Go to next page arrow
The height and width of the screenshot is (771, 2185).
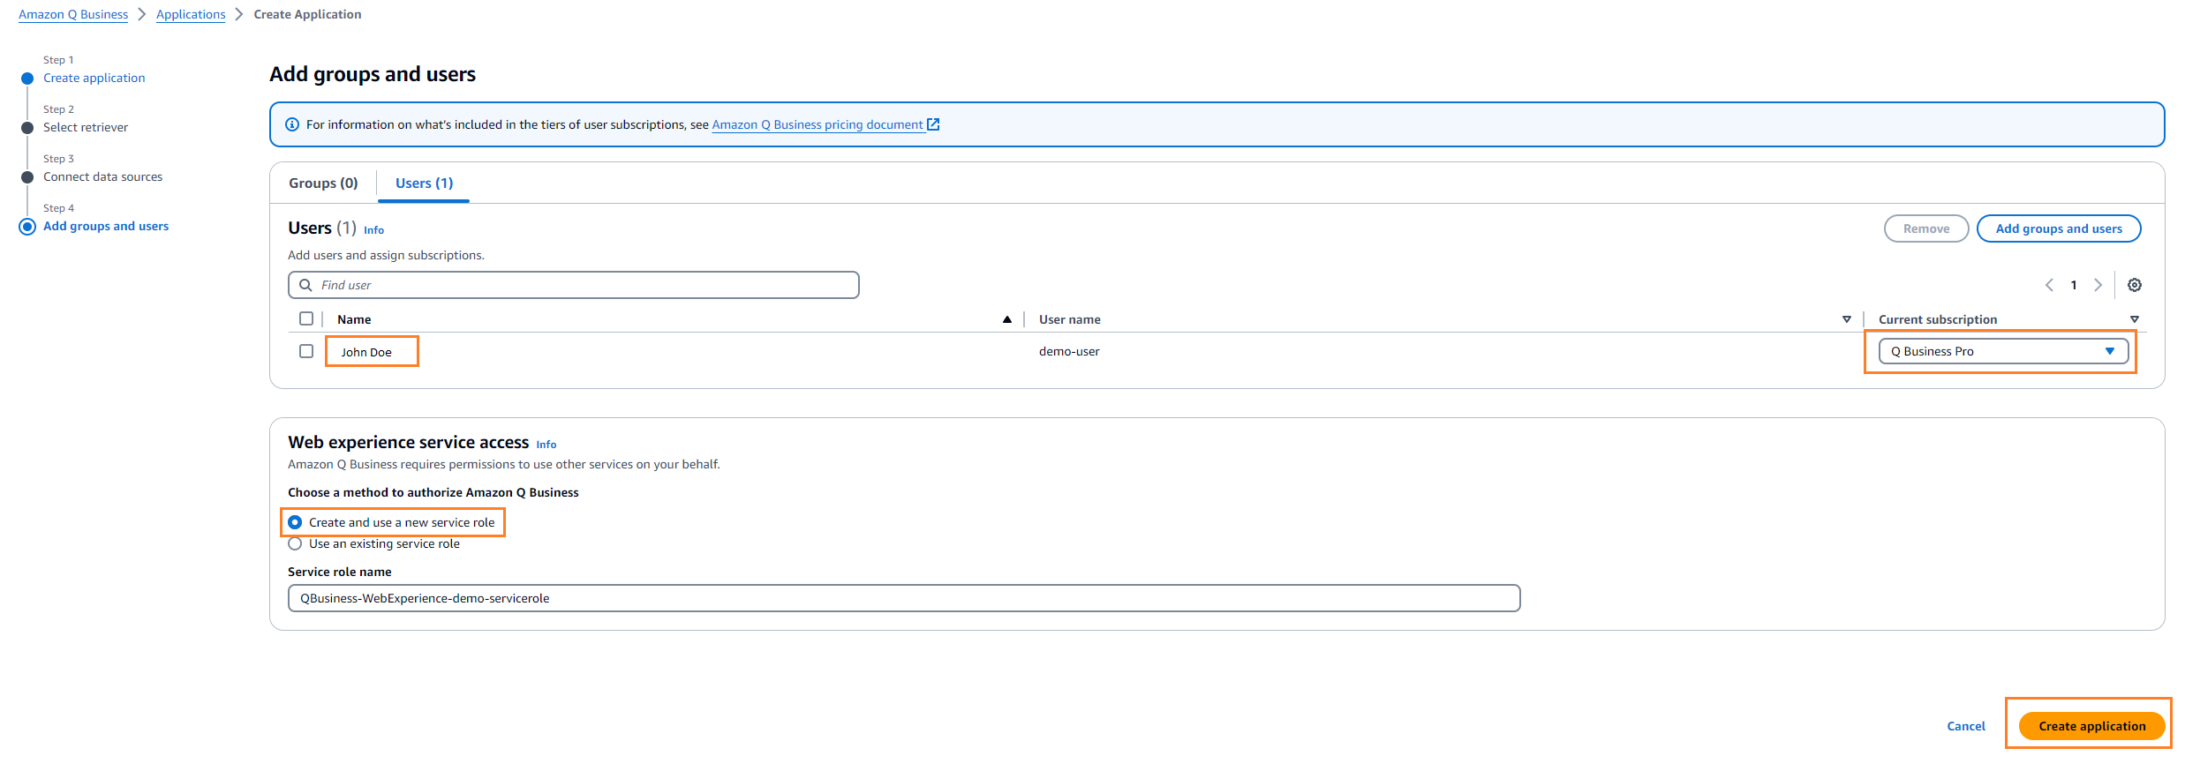click(2098, 285)
